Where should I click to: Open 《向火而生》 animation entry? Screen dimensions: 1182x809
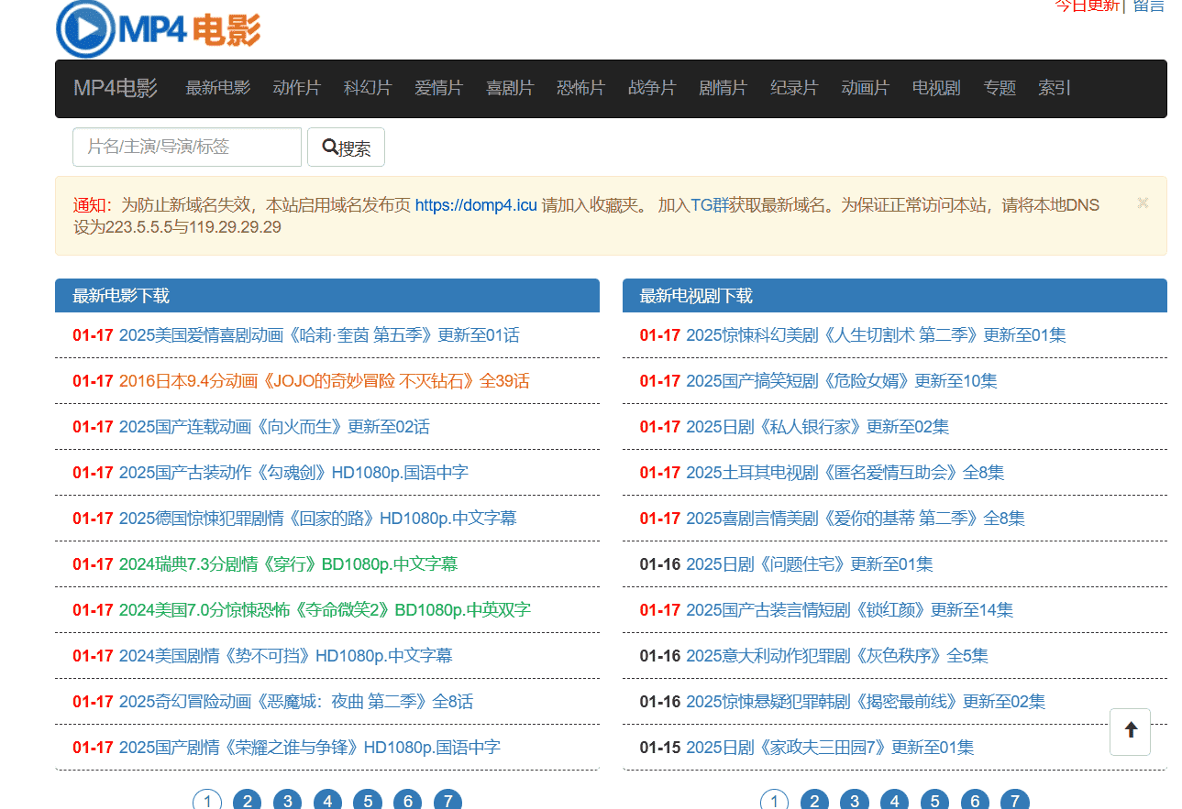274,427
